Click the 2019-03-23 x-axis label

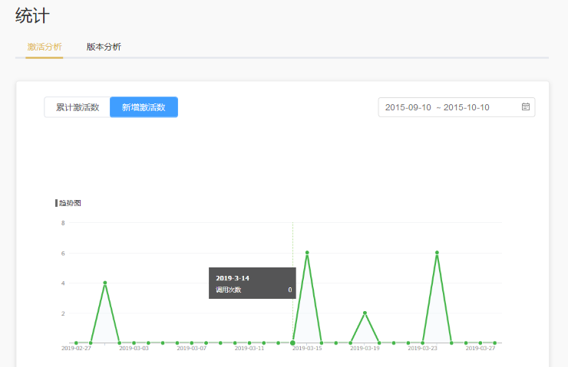click(x=423, y=349)
